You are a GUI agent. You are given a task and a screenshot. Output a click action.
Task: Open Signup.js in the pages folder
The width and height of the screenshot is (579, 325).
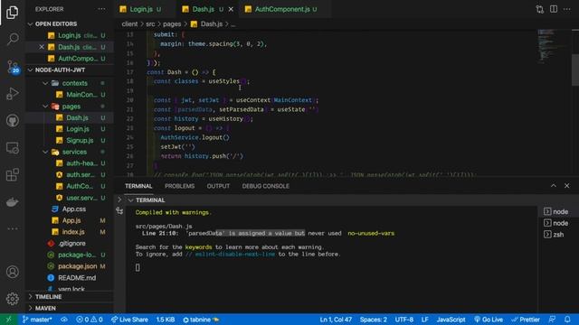(x=80, y=141)
